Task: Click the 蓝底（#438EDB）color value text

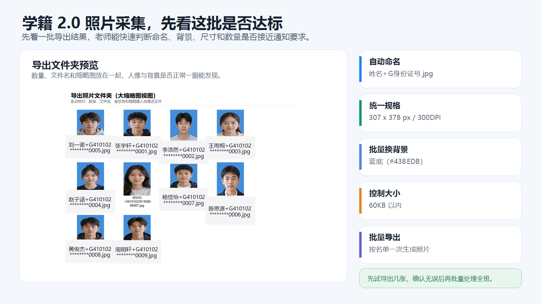Action: click(396, 161)
